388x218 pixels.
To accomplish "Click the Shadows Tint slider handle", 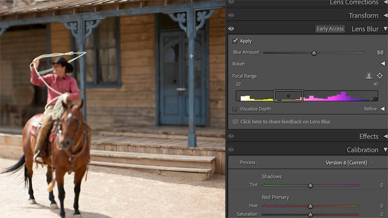I will point(310,185).
